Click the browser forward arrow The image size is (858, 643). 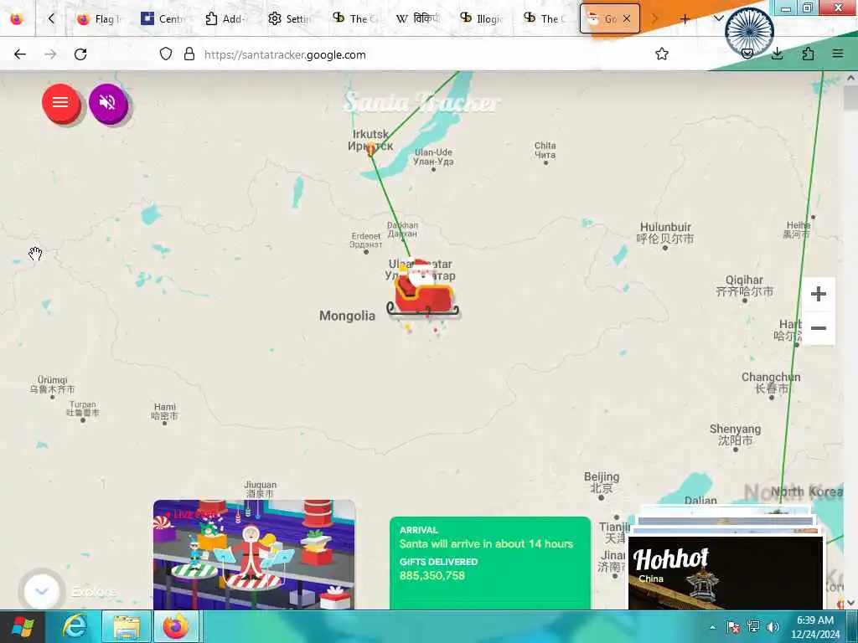tap(50, 54)
